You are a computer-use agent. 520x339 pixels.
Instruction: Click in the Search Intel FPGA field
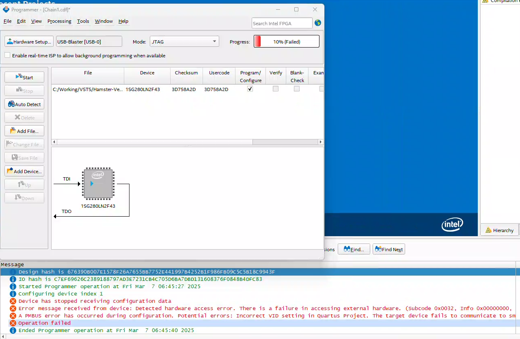point(282,23)
